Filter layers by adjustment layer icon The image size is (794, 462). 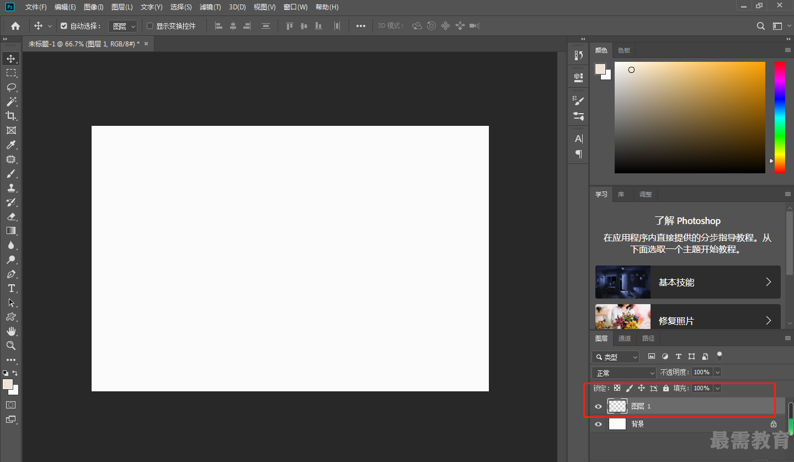pos(665,357)
